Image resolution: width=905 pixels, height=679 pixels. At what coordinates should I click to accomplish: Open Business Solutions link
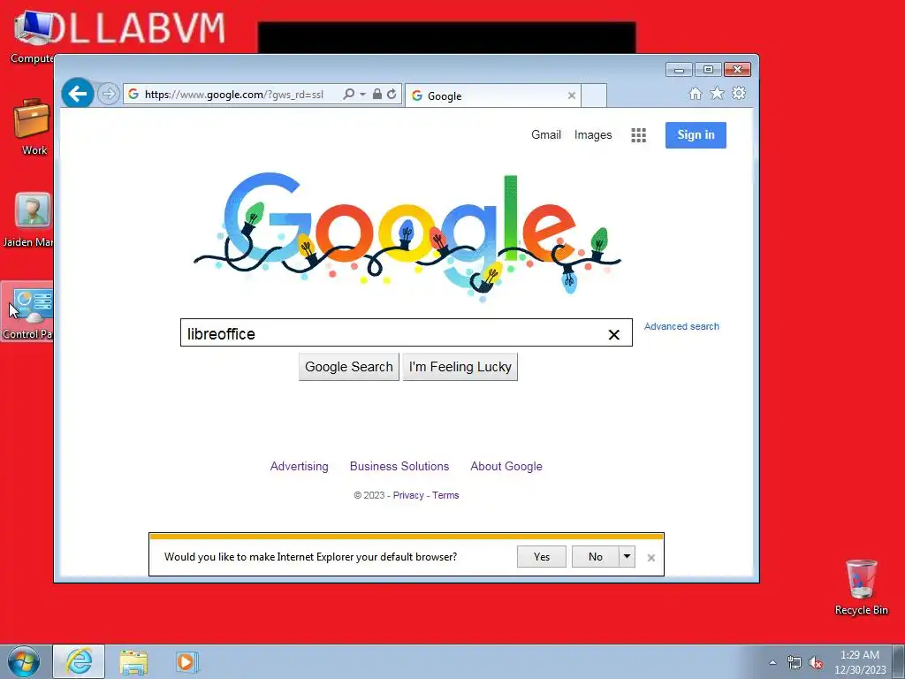point(399,466)
